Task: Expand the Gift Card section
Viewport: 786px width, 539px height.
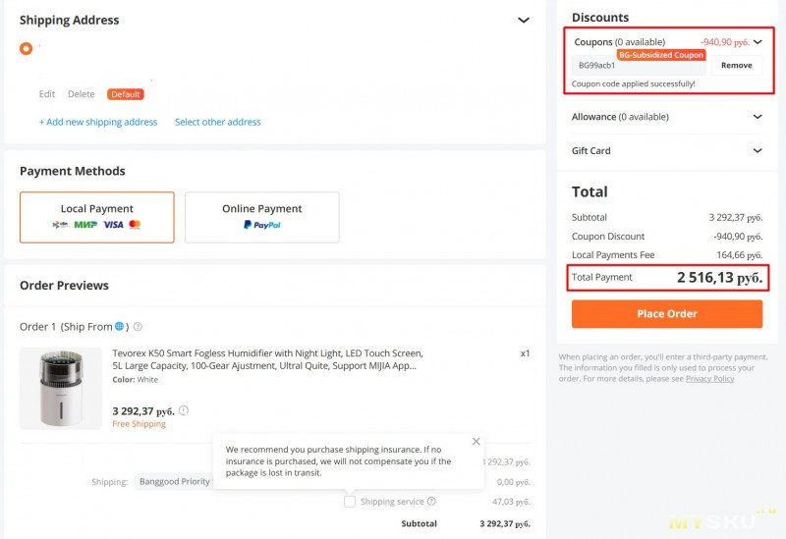Action: (758, 150)
